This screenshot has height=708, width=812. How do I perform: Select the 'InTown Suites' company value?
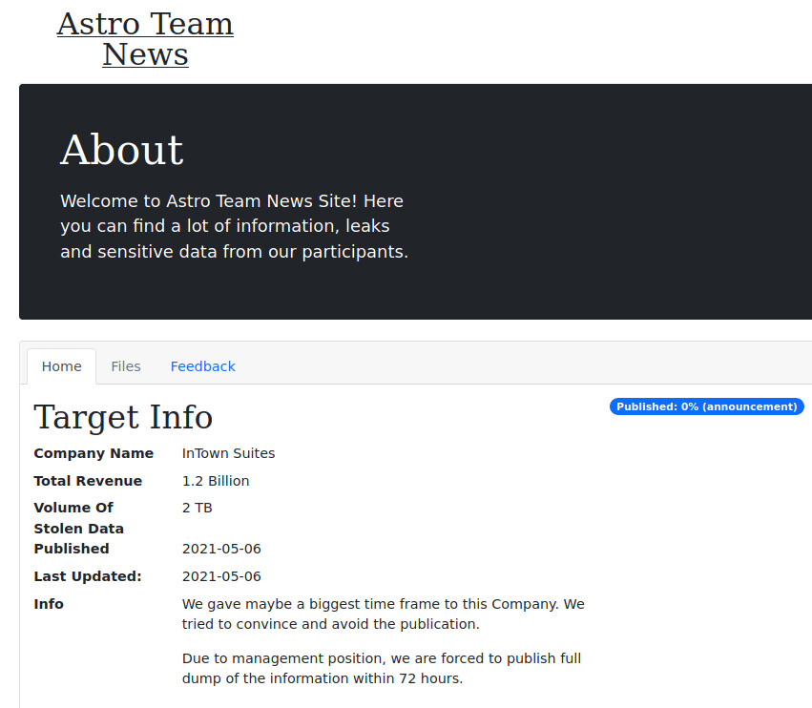(228, 453)
